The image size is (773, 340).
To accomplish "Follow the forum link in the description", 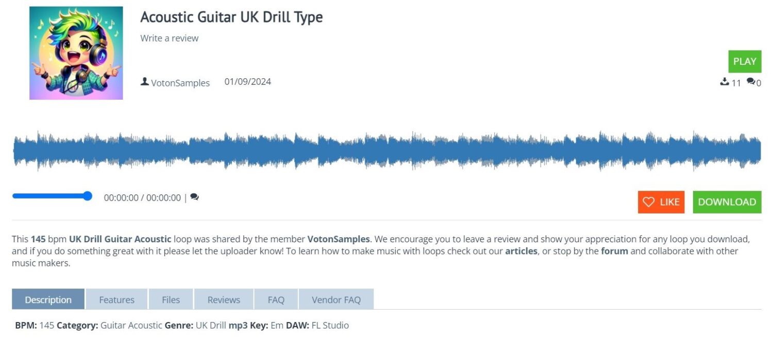I will coord(614,251).
